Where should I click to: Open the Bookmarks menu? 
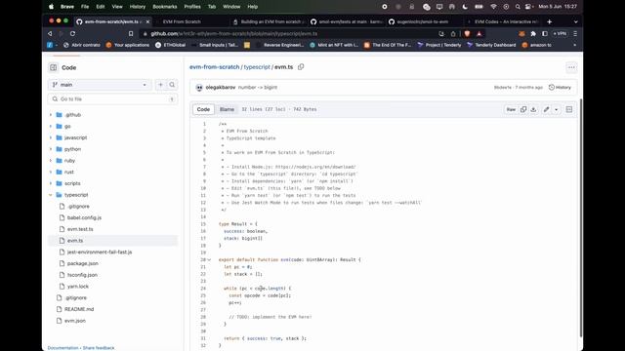165,7
